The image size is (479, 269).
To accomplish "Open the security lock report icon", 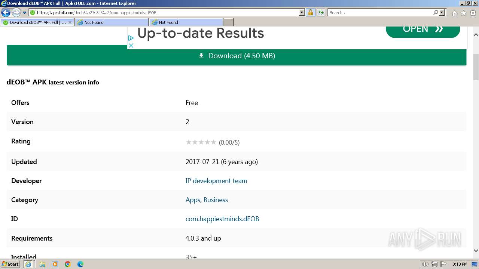I will click(x=310, y=13).
